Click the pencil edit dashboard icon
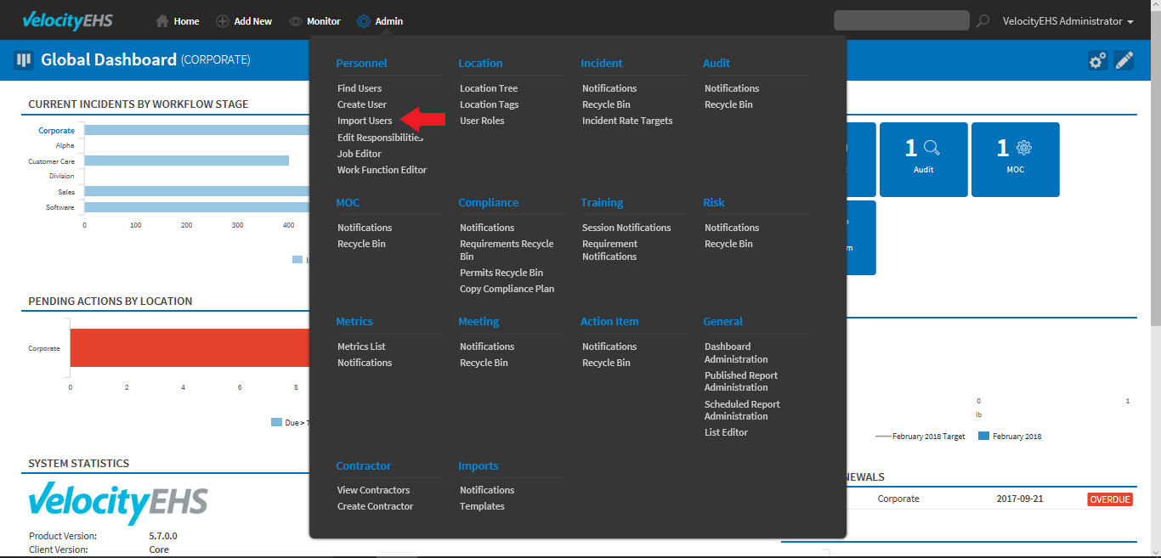This screenshot has height=558, width=1161. [x=1124, y=60]
